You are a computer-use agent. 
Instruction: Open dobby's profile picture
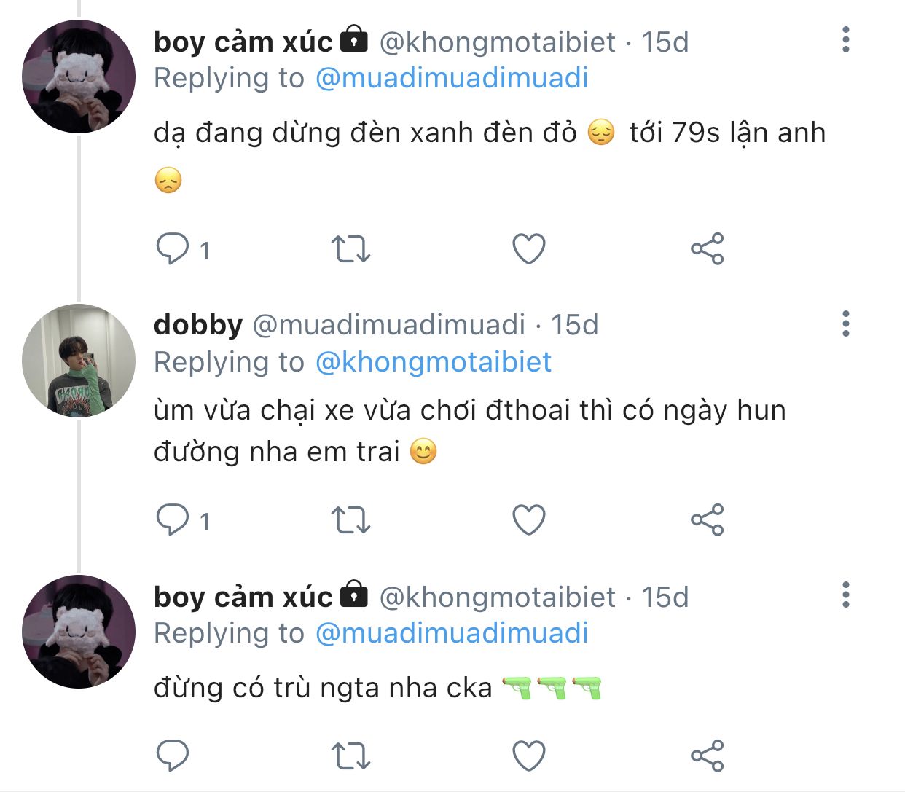(79, 361)
